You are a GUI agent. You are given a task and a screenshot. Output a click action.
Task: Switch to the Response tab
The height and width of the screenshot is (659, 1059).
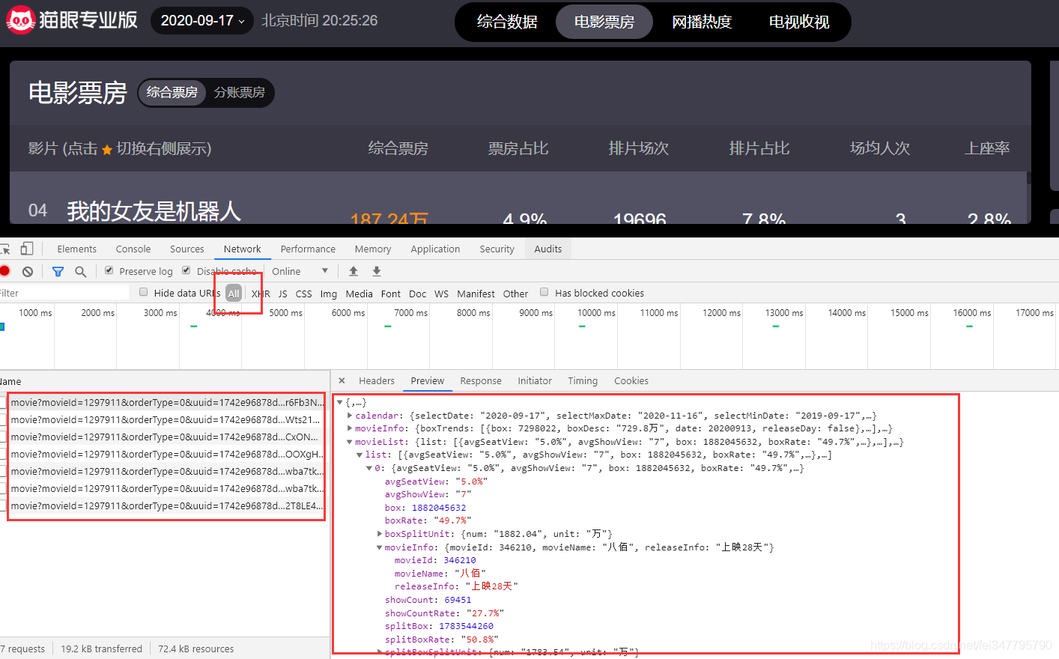pos(481,380)
